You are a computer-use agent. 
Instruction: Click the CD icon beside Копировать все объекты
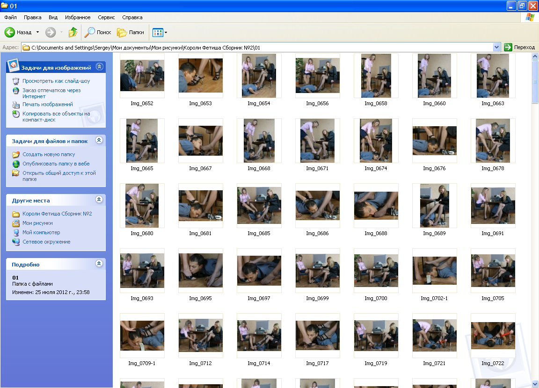point(16,114)
